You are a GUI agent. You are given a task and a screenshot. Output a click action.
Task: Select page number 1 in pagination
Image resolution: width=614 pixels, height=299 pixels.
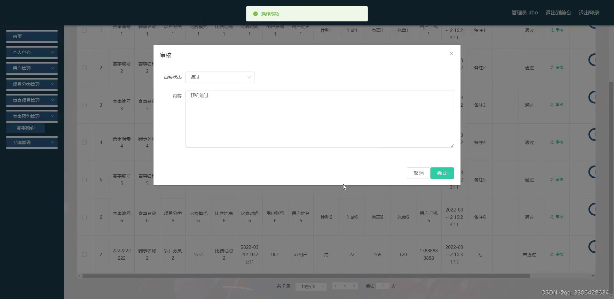pyautogui.click(x=345, y=286)
